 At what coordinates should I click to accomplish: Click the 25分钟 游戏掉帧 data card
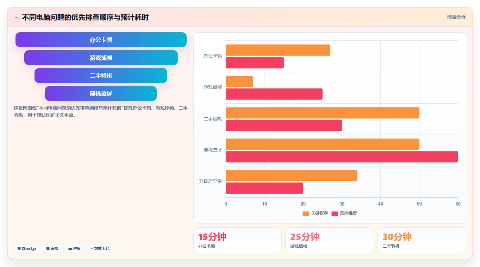[330, 240]
